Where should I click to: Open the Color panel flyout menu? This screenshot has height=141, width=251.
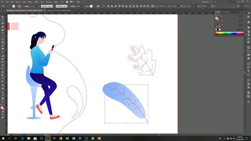coord(244,12)
